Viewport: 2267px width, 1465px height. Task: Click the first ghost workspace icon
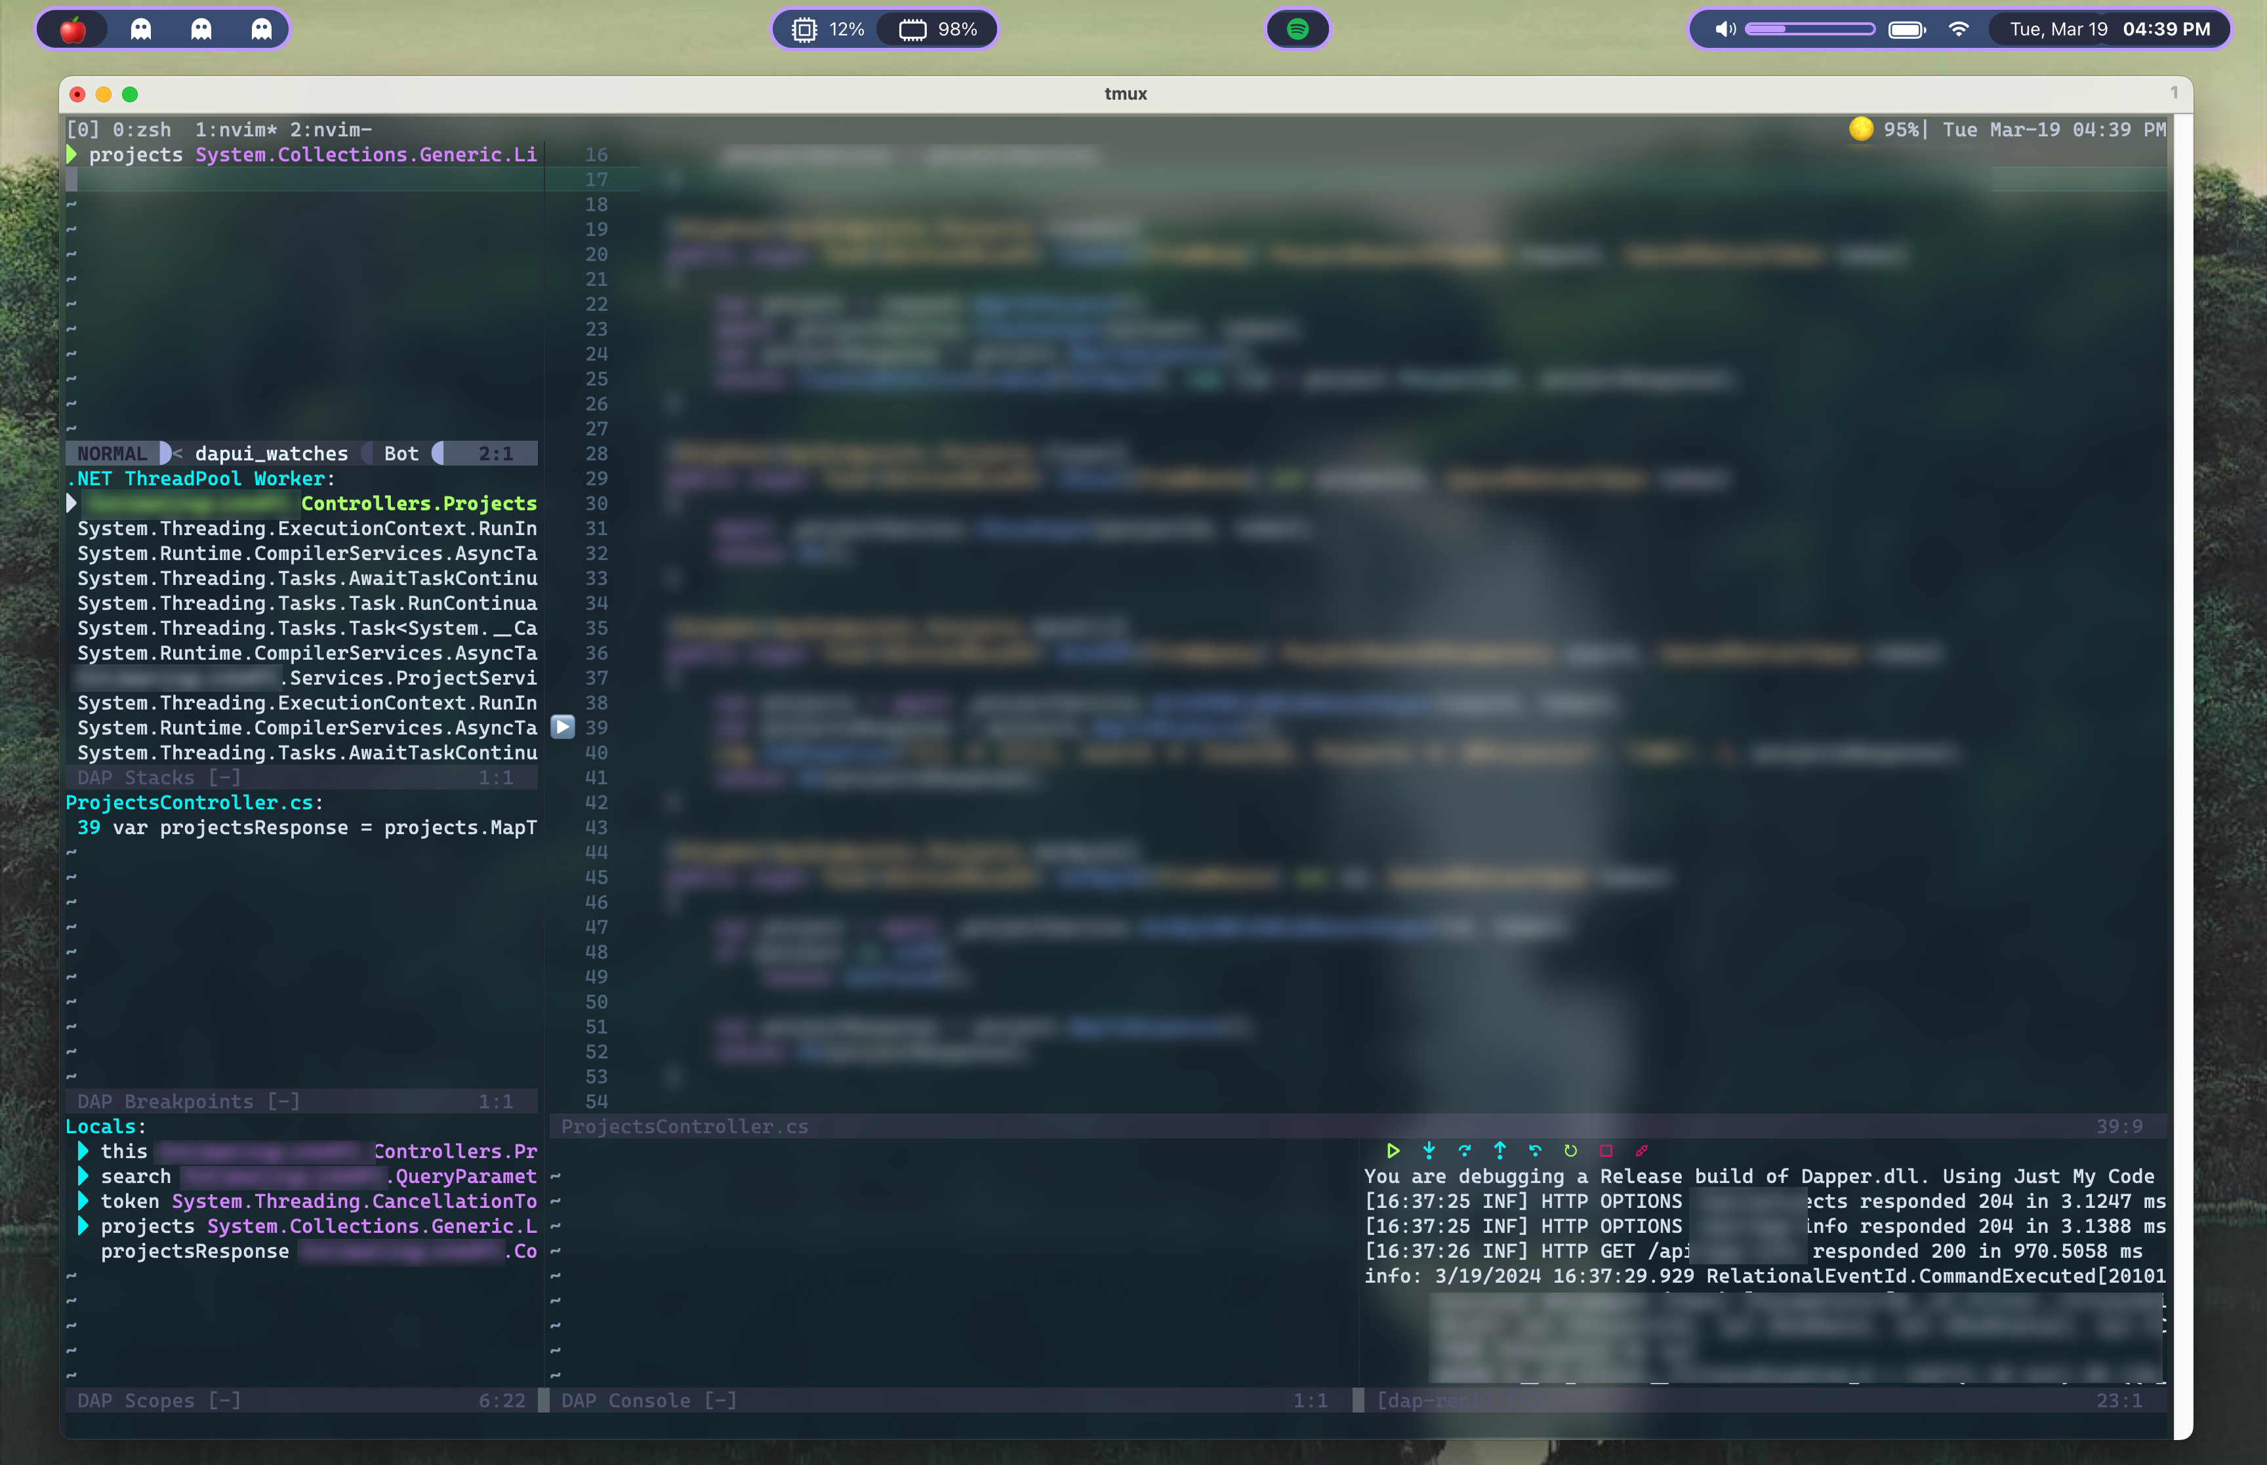141,30
